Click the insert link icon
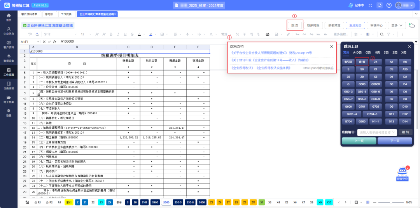This screenshot has height=208, width=420. click(289, 34)
